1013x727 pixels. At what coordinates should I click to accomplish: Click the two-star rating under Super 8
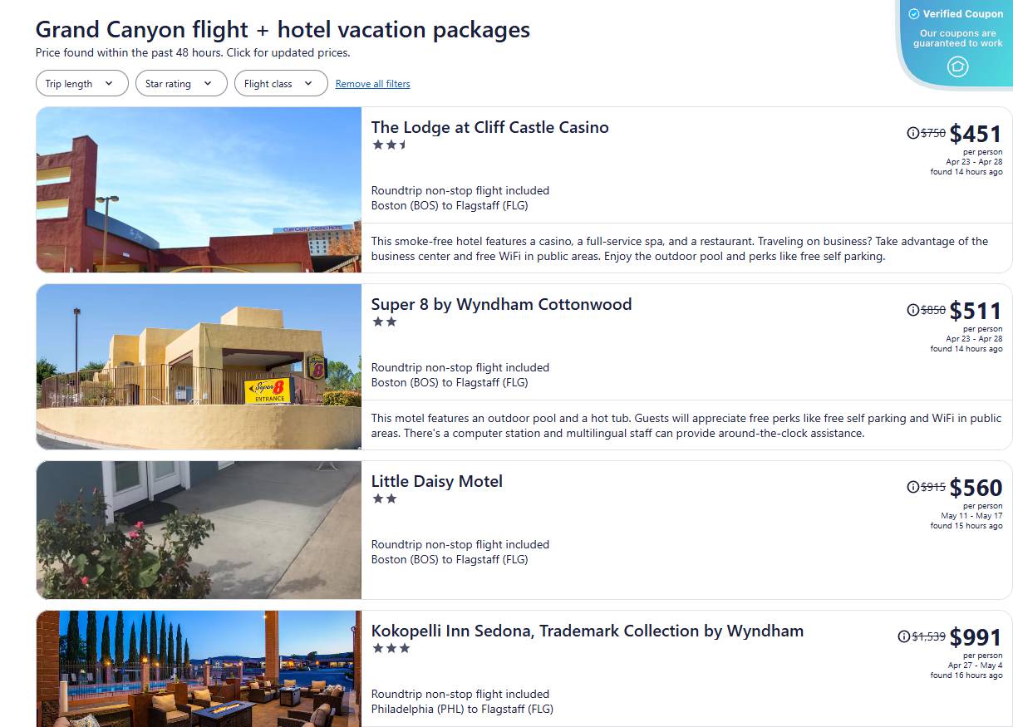[x=386, y=322]
